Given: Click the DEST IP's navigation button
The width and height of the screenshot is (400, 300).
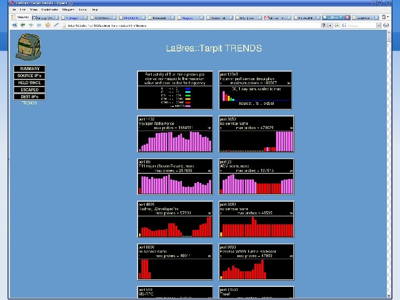Looking at the screenshot, I should [30, 97].
